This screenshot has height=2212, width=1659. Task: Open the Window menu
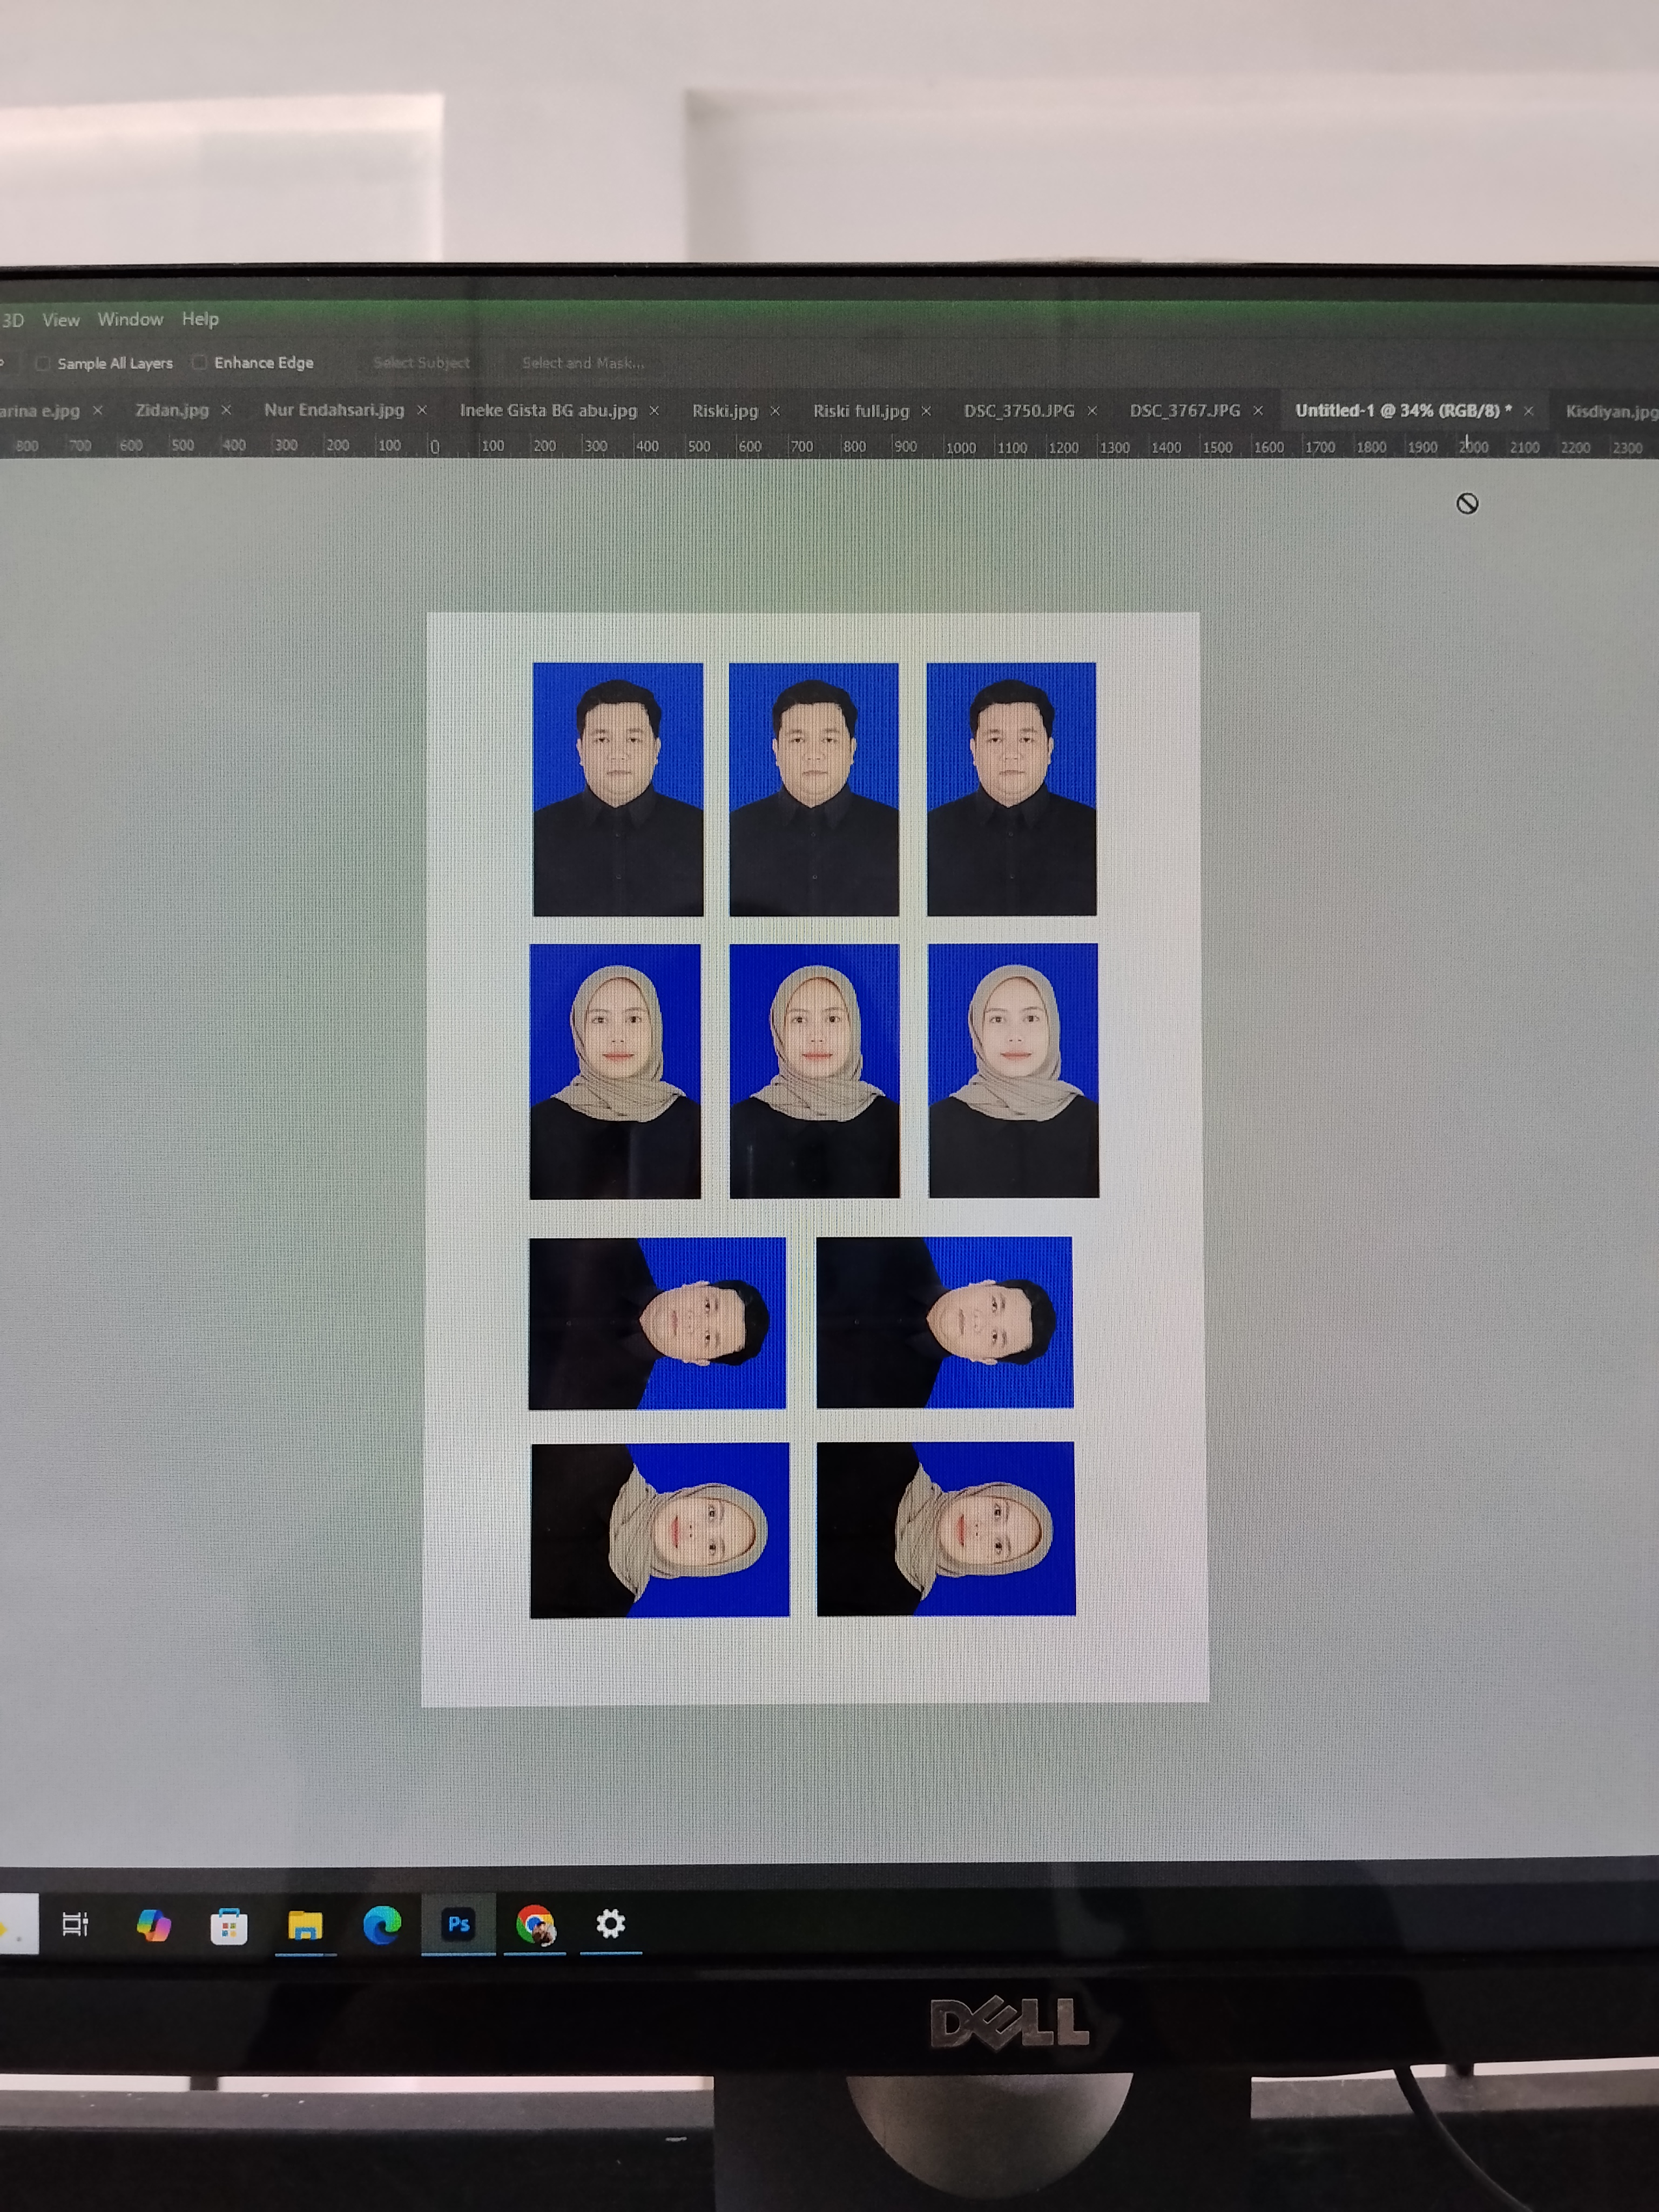[x=130, y=319]
